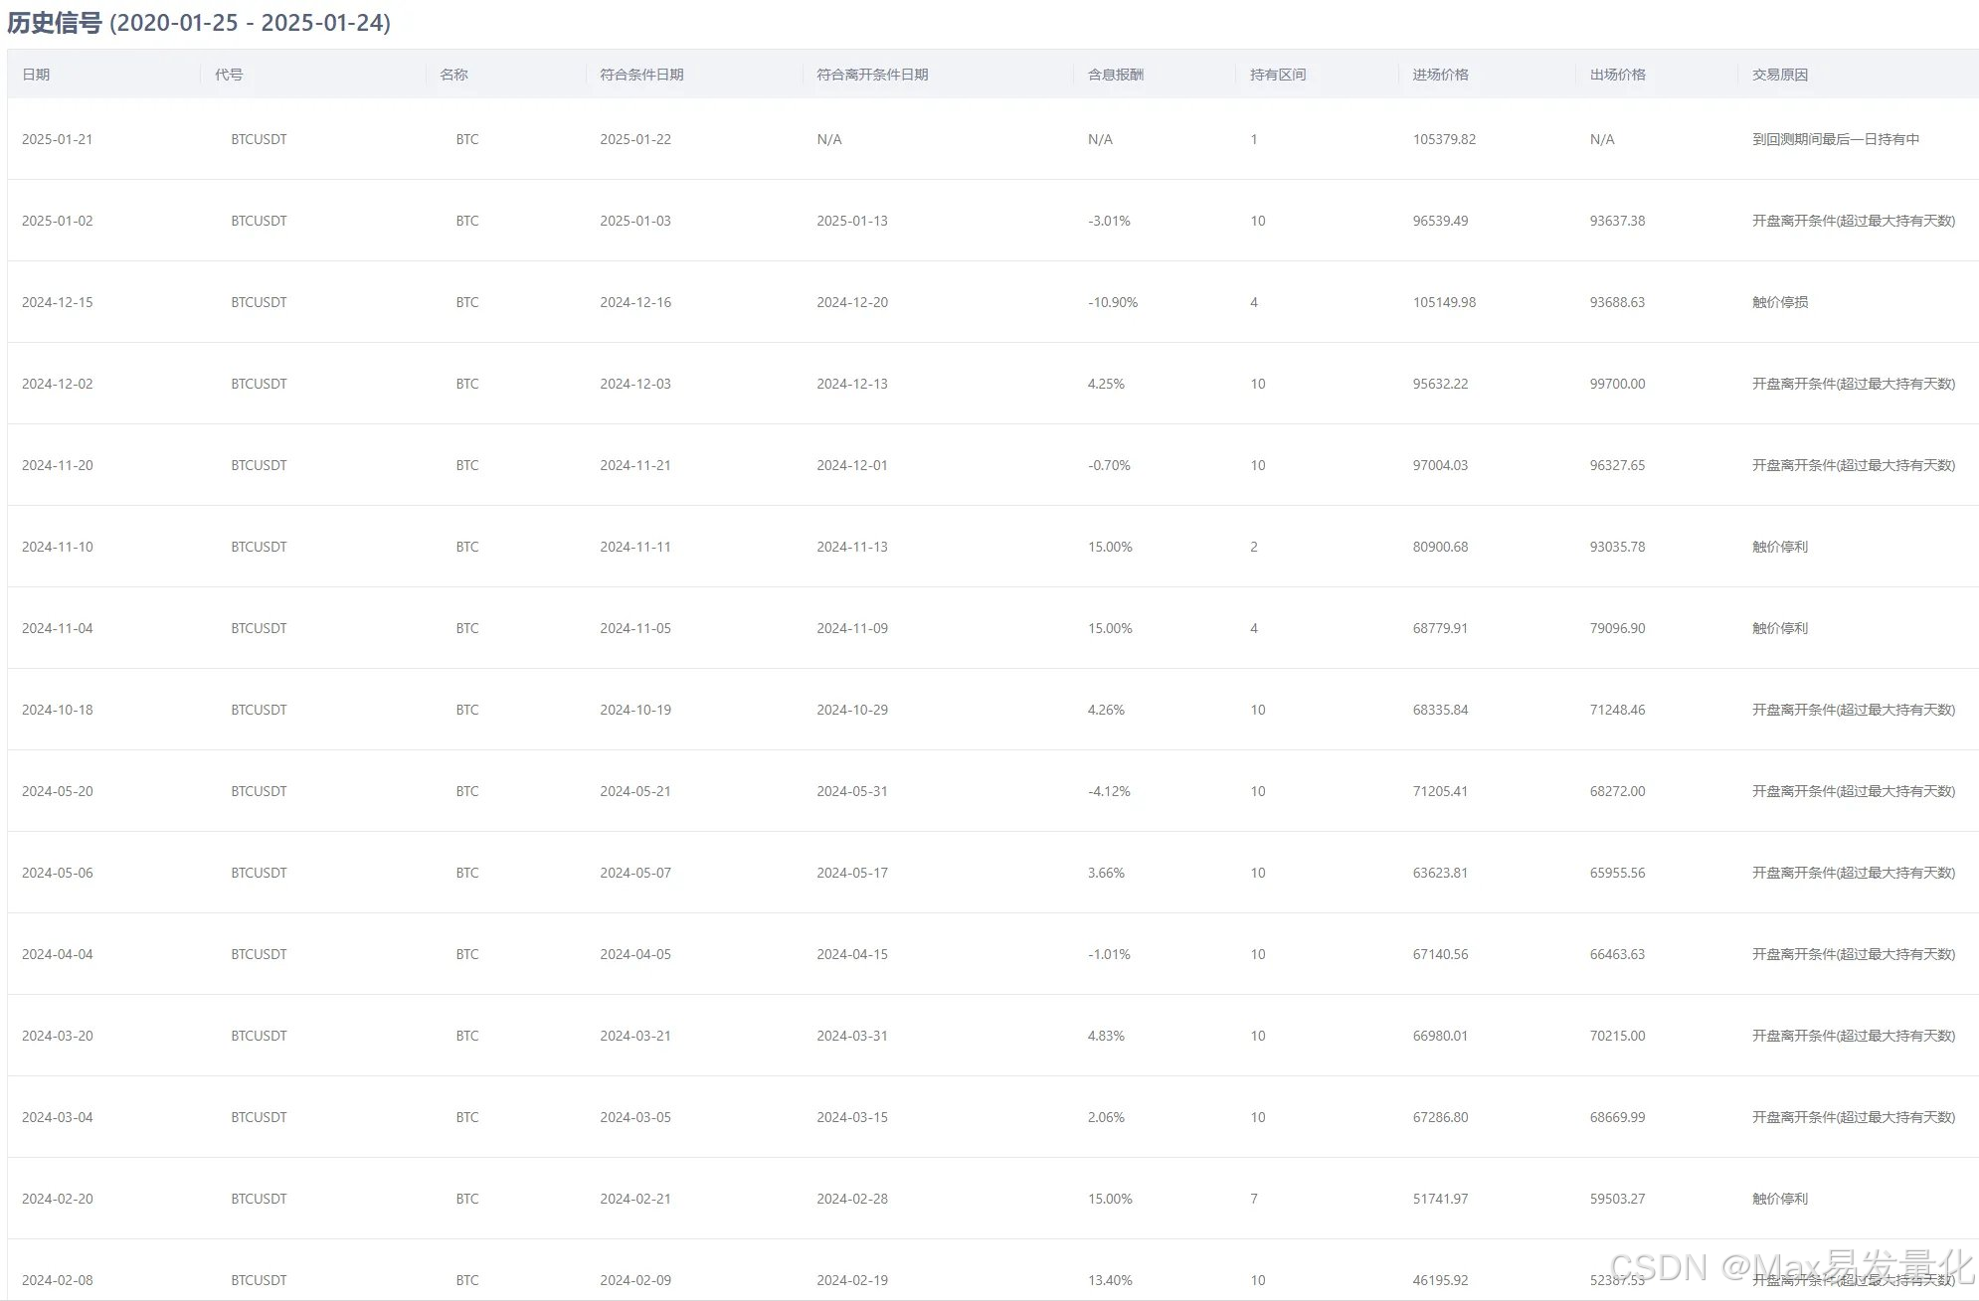Click the 2024-11-13 exit date cell
This screenshot has width=1979, height=1301.
[x=852, y=547]
